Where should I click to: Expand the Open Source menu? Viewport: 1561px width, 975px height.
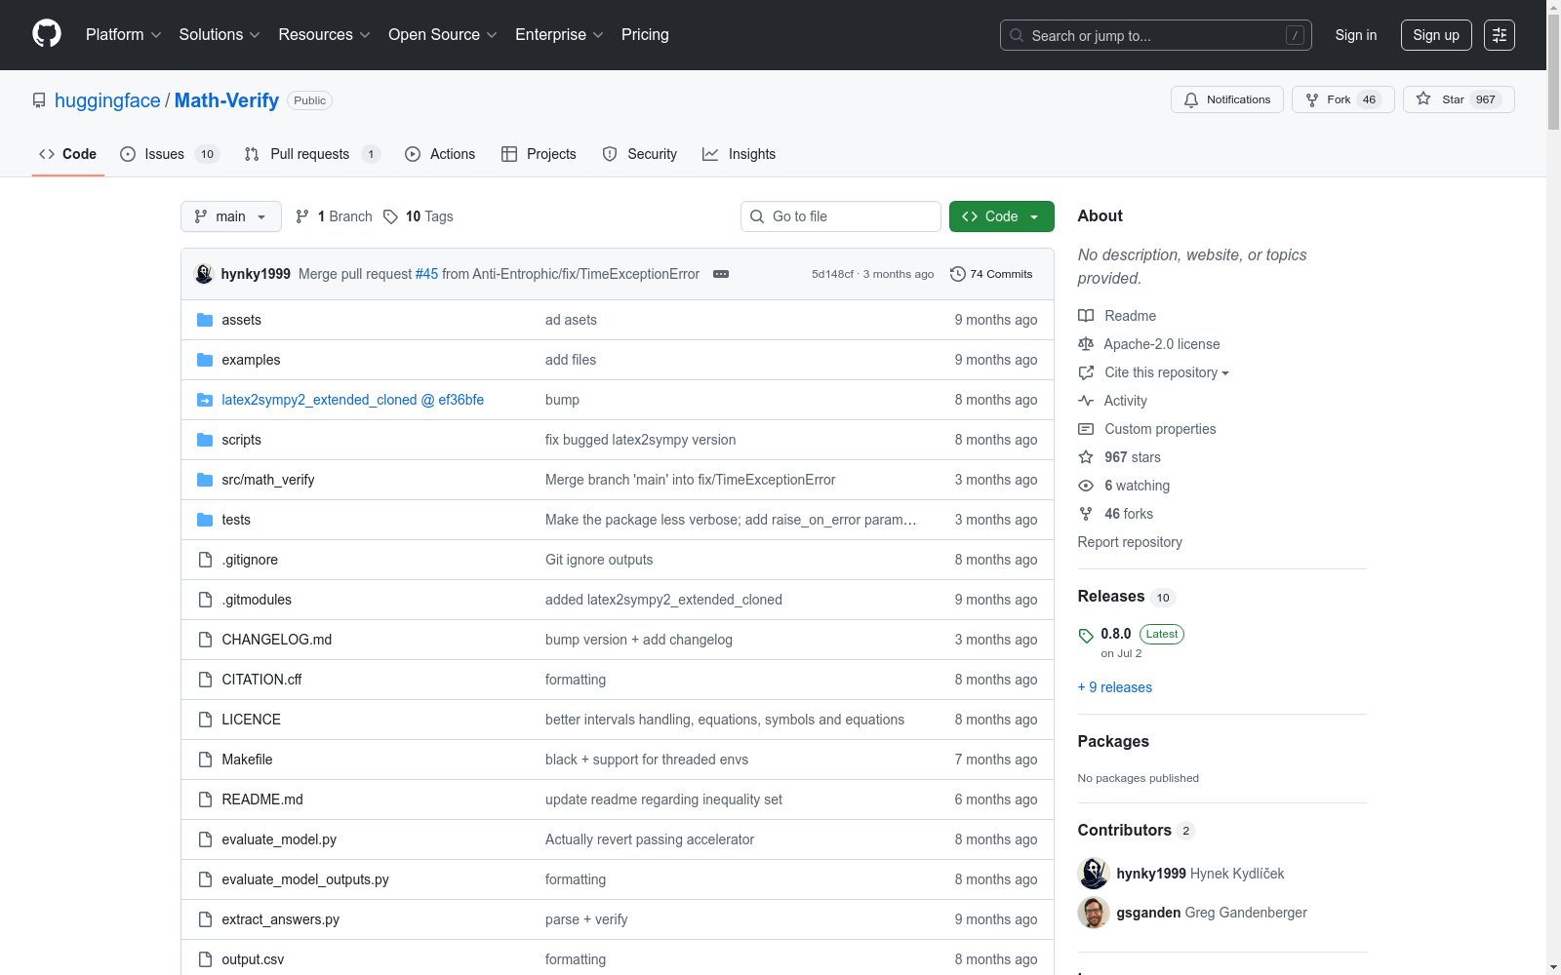(x=443, y=35)
